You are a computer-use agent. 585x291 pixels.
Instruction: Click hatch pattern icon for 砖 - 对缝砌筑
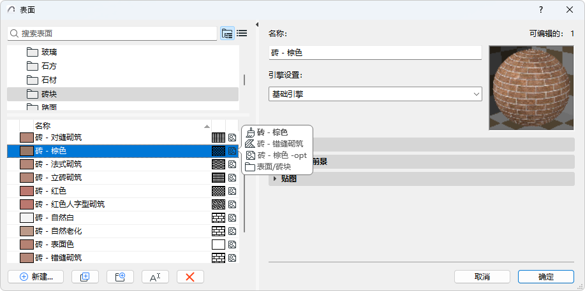[x=218, y=138]
